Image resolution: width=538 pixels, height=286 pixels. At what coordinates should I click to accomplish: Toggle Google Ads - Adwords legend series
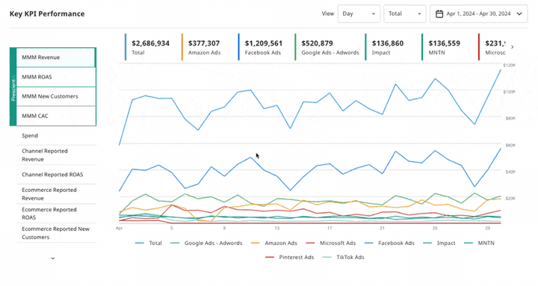206,243
